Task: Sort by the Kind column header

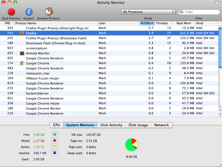Action: tap(207, 23)
